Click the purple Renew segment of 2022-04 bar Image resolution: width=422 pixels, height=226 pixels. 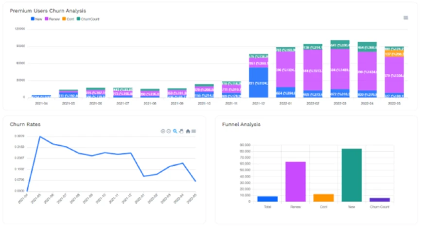click(367, 71)
